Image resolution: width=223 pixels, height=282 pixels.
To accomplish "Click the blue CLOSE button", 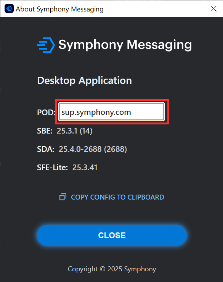I will (x=112, y=235).
